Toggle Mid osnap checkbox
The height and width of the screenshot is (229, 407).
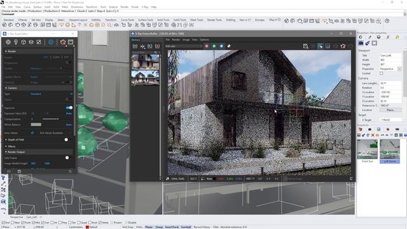pos(33,223)
